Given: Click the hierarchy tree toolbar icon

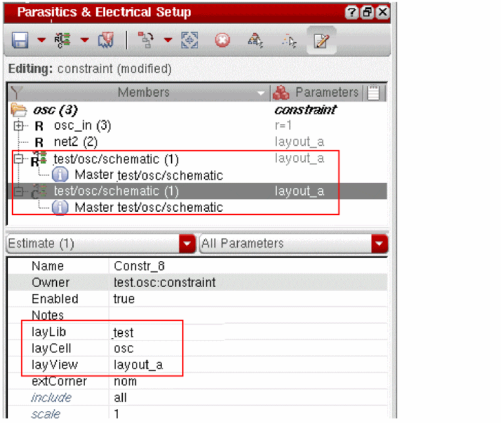Looking at the screenshot, I should [147, 41].
